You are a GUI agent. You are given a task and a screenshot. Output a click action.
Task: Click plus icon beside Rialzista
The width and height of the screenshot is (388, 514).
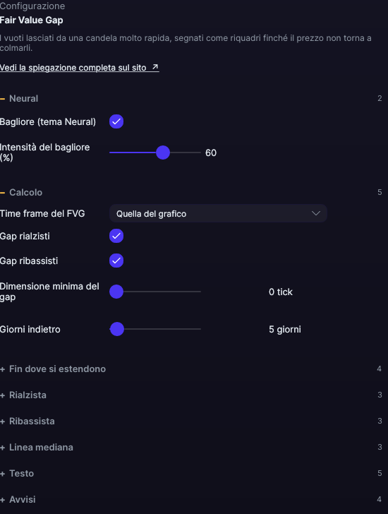(x=3, y=395)
